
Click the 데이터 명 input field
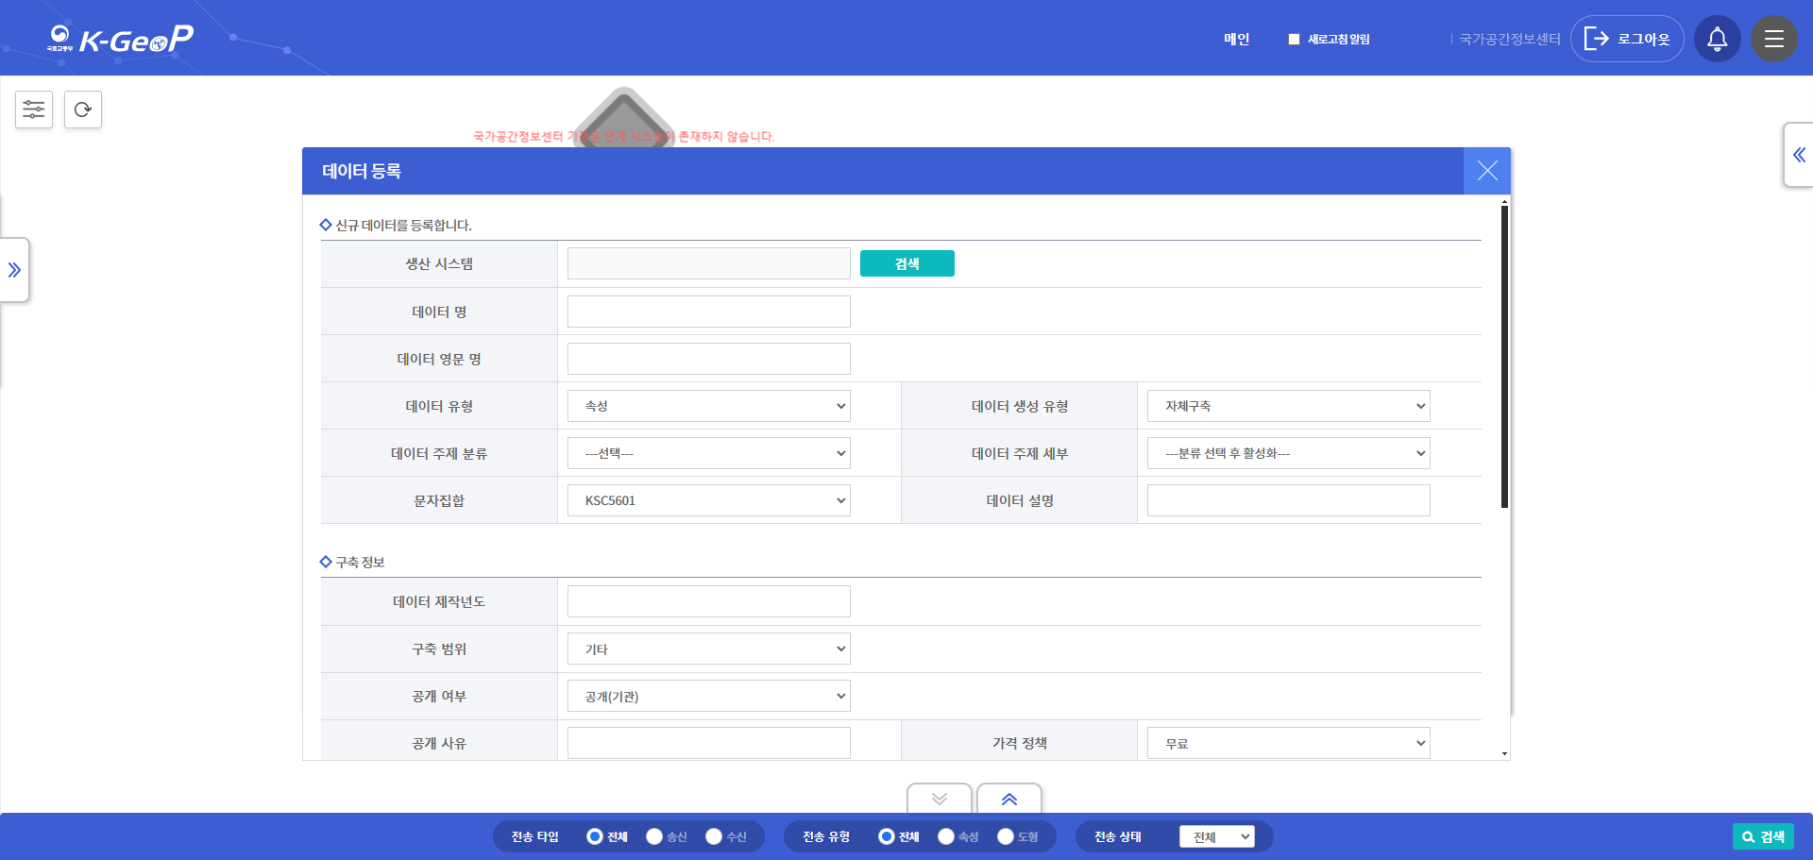point(708,312)
